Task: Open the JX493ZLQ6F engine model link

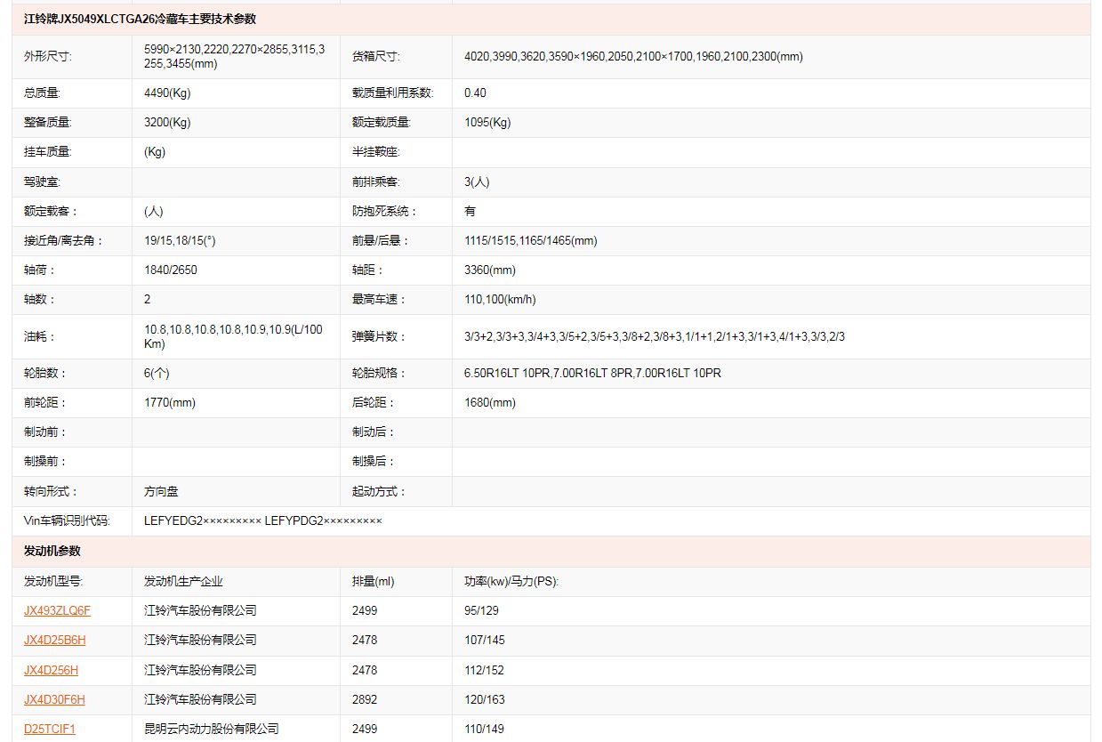Action: (57, 611)
